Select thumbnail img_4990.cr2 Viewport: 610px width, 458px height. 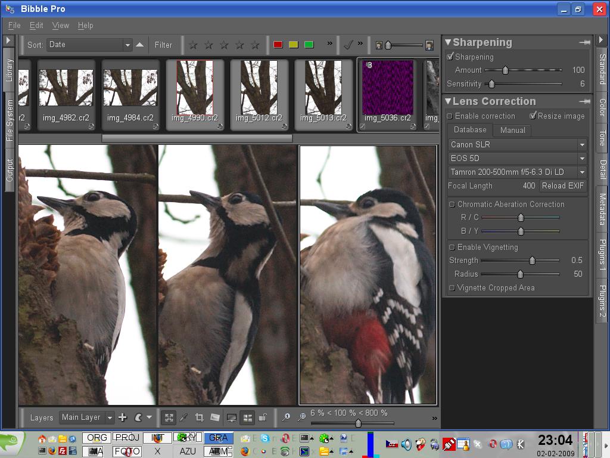pos(195,95)
